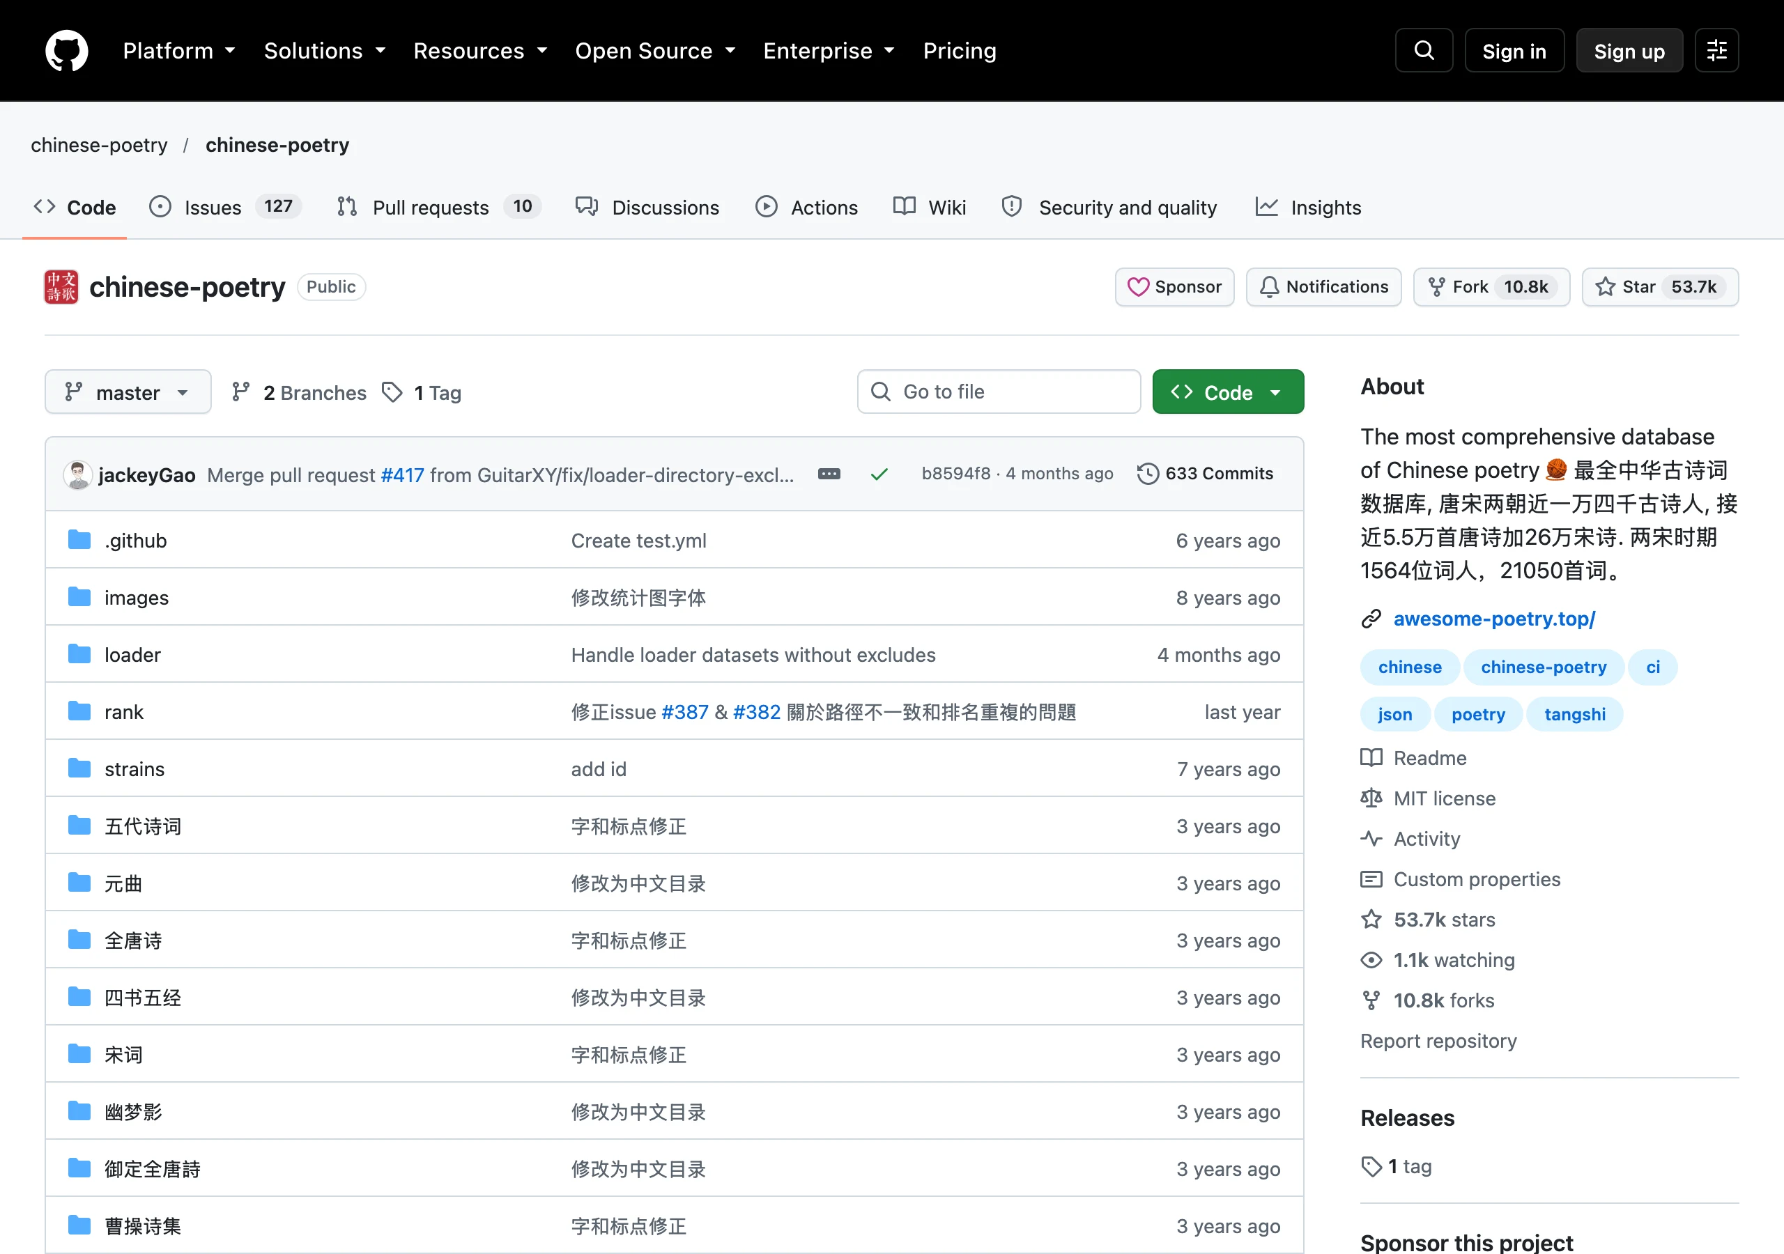Click the strains folder icon
This screenshot has height=1254, width=1784.
coord(79,768)
